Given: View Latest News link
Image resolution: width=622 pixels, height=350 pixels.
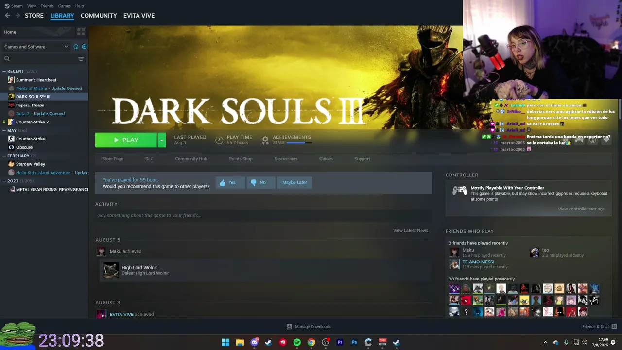Looking at the screenshot, I should pos(411,230).
